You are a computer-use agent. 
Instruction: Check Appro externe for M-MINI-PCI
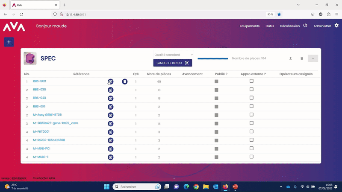[x=251, y=148]
